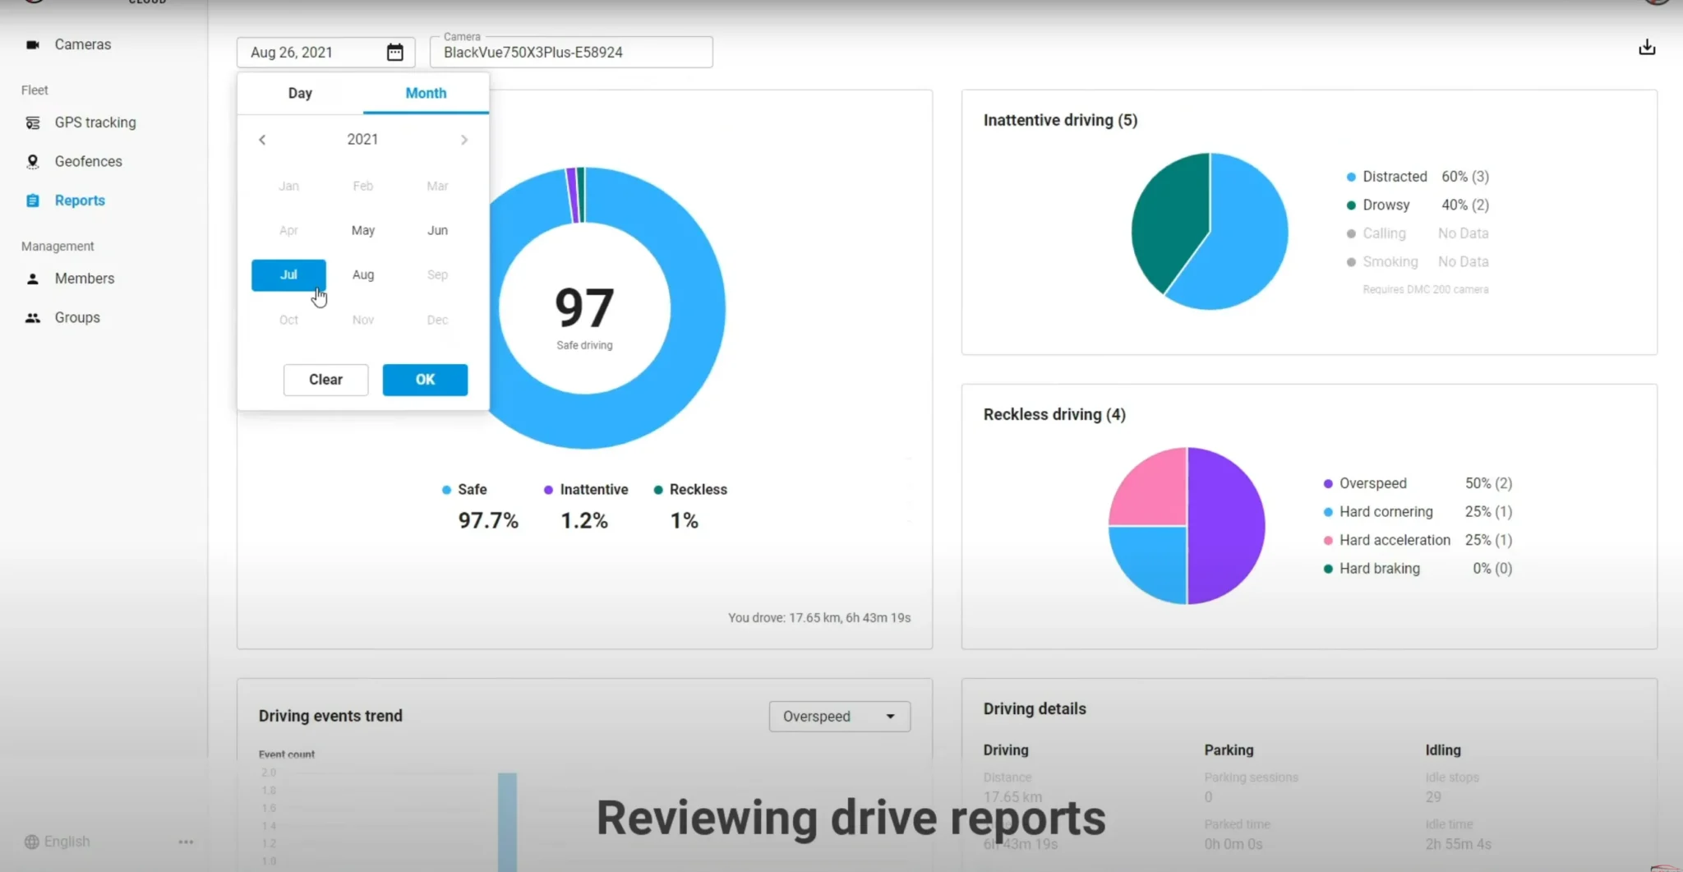Download the report using the download icon
Image resolution: width=1683 pixels, height=872 pixels.
click(1647, 48)
